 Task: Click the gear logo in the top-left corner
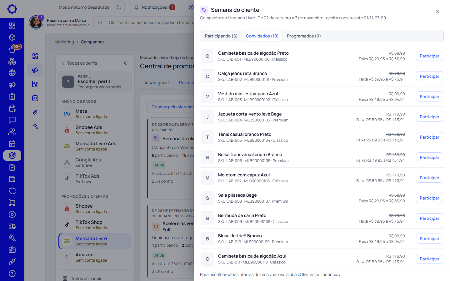point(12,9)
